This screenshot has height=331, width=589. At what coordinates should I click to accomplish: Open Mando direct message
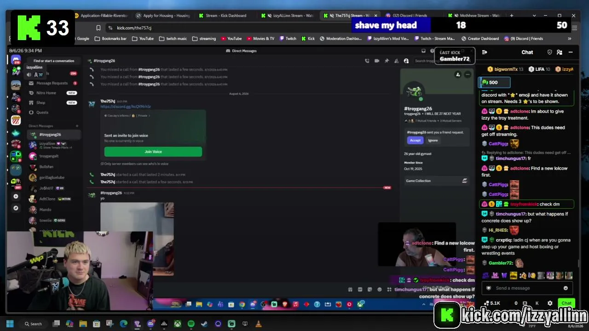(54, 210)
